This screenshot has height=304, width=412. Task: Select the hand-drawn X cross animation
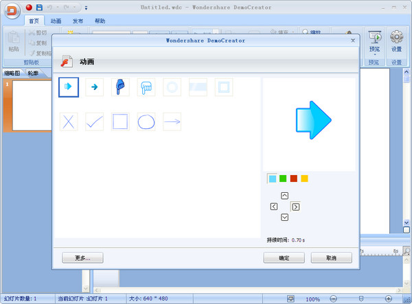tap(69, 122)
